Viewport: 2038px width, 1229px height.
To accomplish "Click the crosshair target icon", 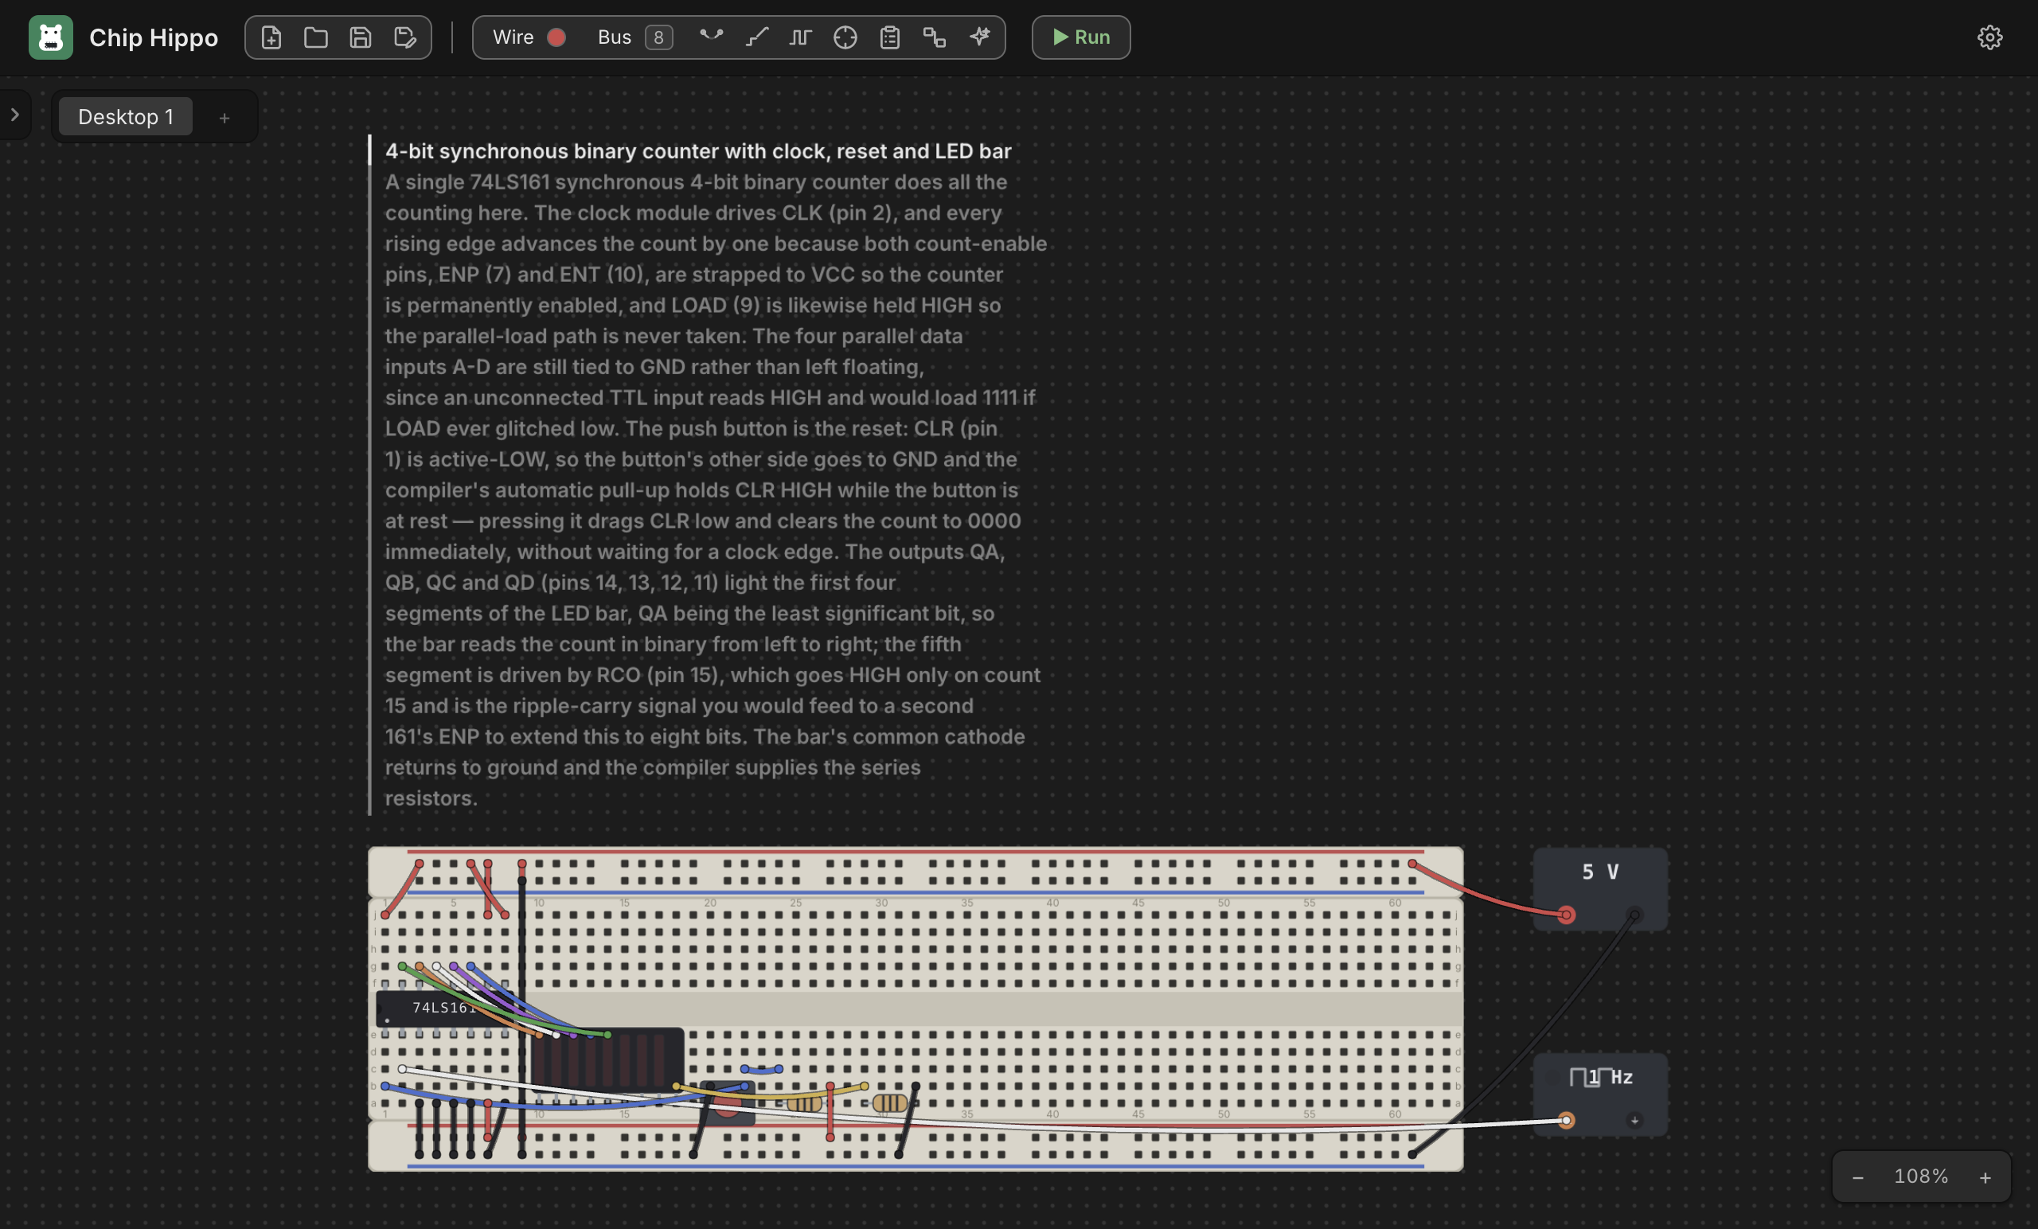I will click(x=845, y=37).
